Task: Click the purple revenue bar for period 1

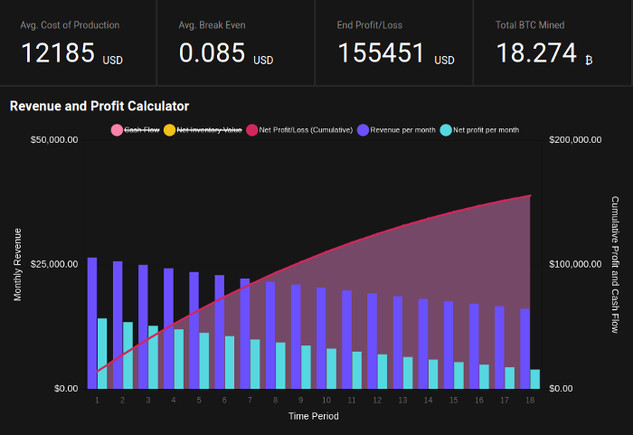Action: tap(92, 323)
